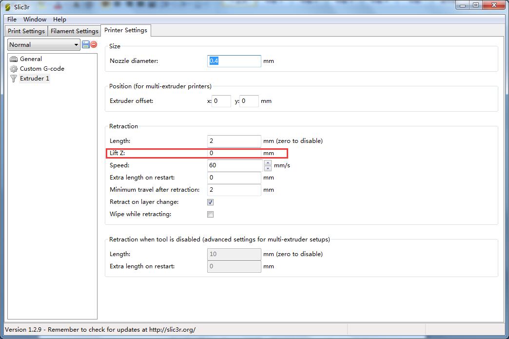This screenshot has height=339, width=509.
Task: Click the red delete preset icon
Action: point(94,44)
